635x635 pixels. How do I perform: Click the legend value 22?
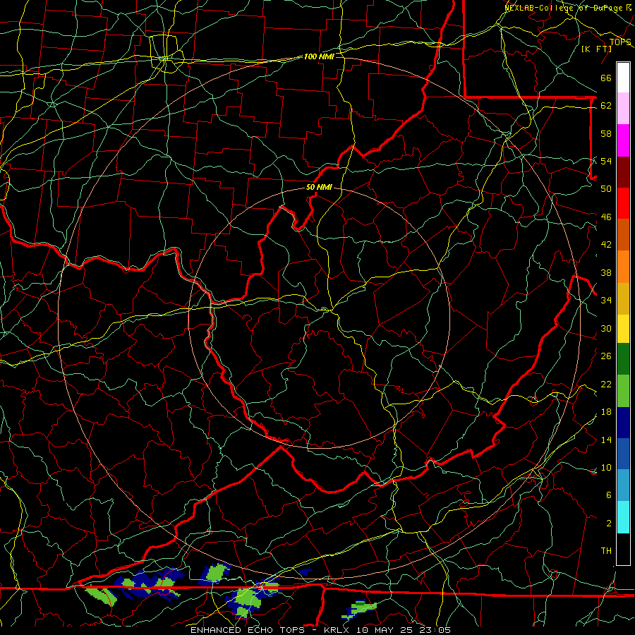coord(606,385)
